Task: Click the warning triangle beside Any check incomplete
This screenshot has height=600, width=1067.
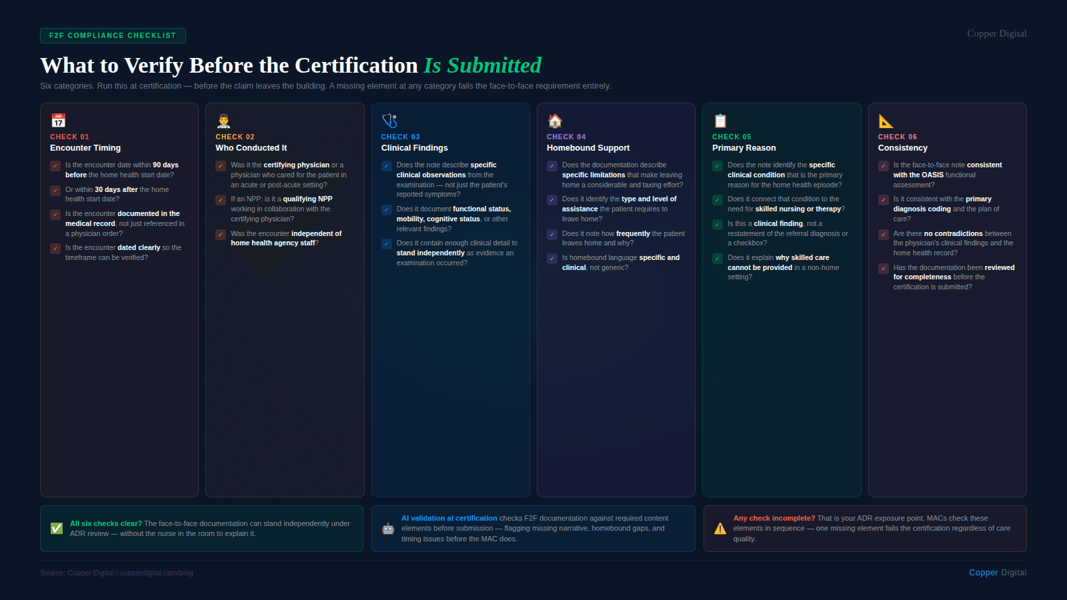Action: click(720, 529)
